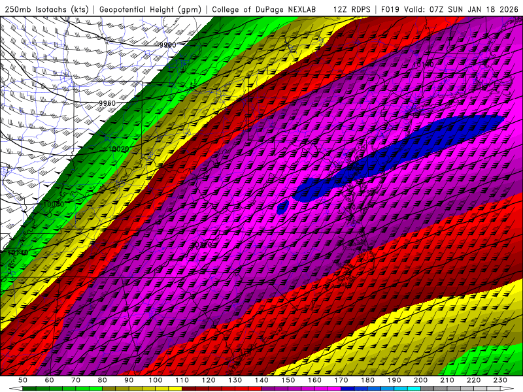The height and width of the screenshot is (392, 523).
Task: Click the '250mb Isotachs (kts)' title text
Action: [46, 9]
